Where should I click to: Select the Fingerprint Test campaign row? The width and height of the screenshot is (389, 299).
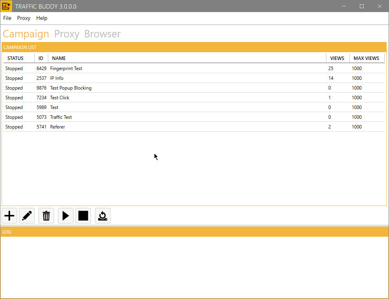(x=66, y=69)
